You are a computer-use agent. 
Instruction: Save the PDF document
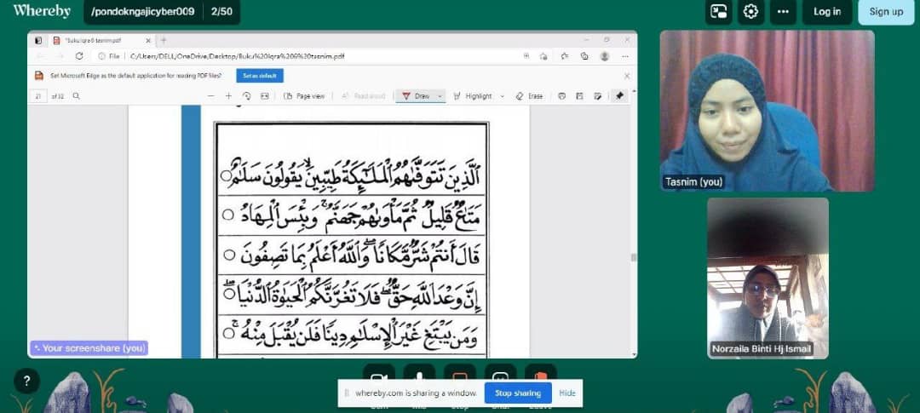tap(580, 96)
